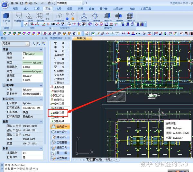Switch to the 常用 ribbon tab

coord(15,9)
